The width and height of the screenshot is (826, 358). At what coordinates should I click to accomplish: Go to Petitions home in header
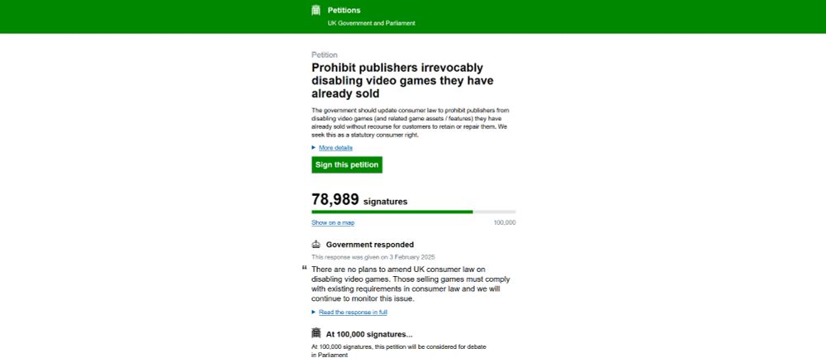pos(344,10)
